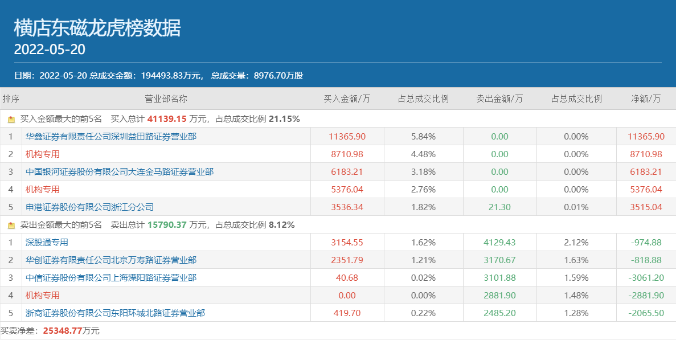Click 机构专用 in buy row 2
The image size is (676, 340).
42,154
